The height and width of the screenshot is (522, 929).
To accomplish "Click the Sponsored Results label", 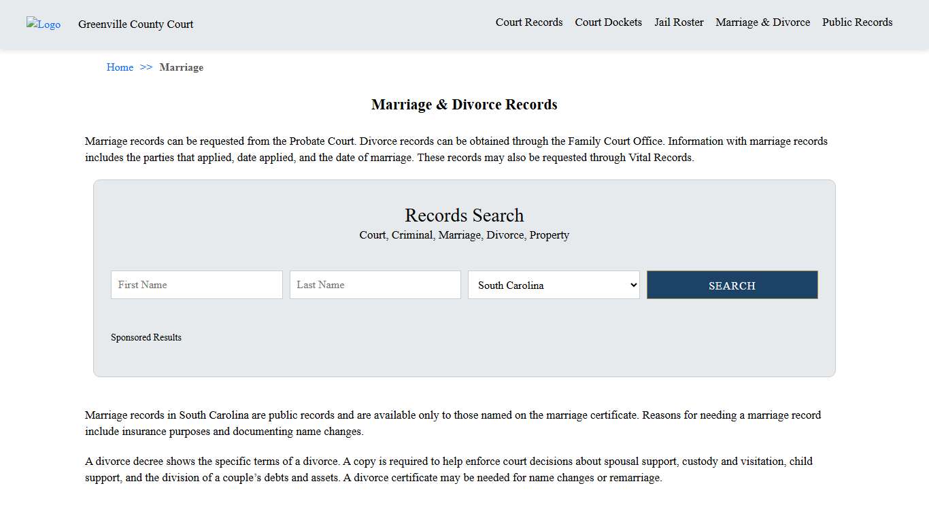I will coord(146,337).
